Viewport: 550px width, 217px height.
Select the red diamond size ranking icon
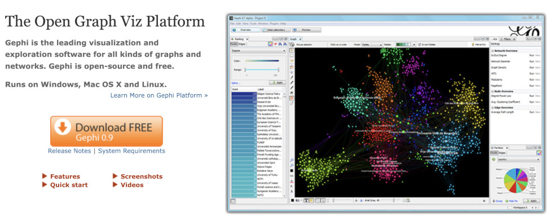pos(275,44)
